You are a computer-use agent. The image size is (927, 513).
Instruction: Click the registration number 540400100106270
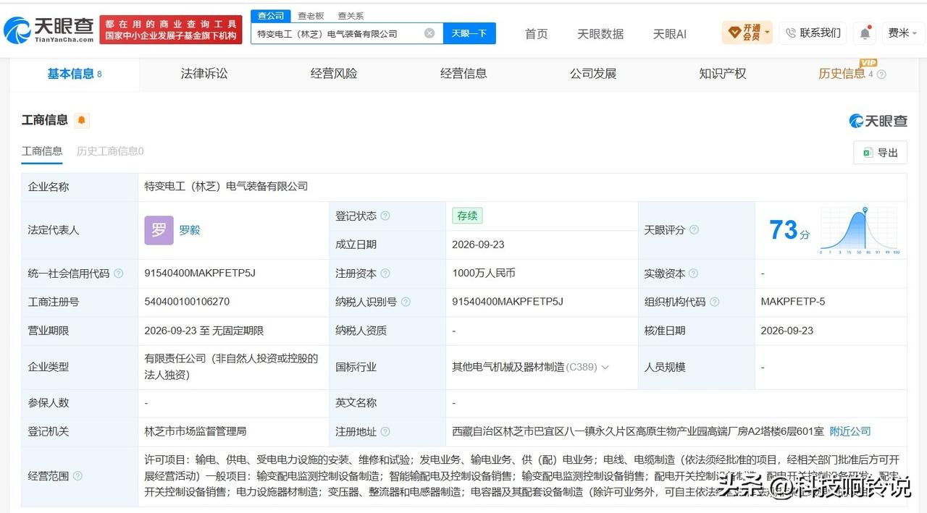(x=187, y=302)
